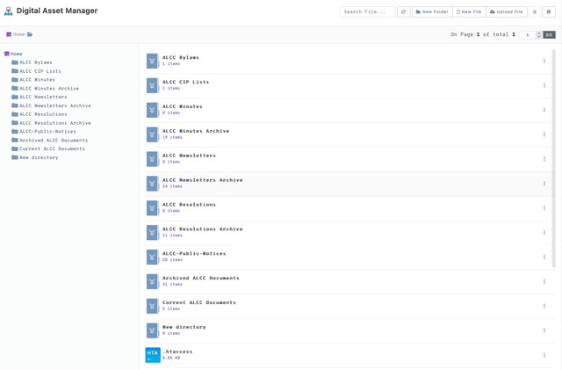Click the trash delete icon in toolbar
This screenshot has width=562, height=370.
[535, 11]
